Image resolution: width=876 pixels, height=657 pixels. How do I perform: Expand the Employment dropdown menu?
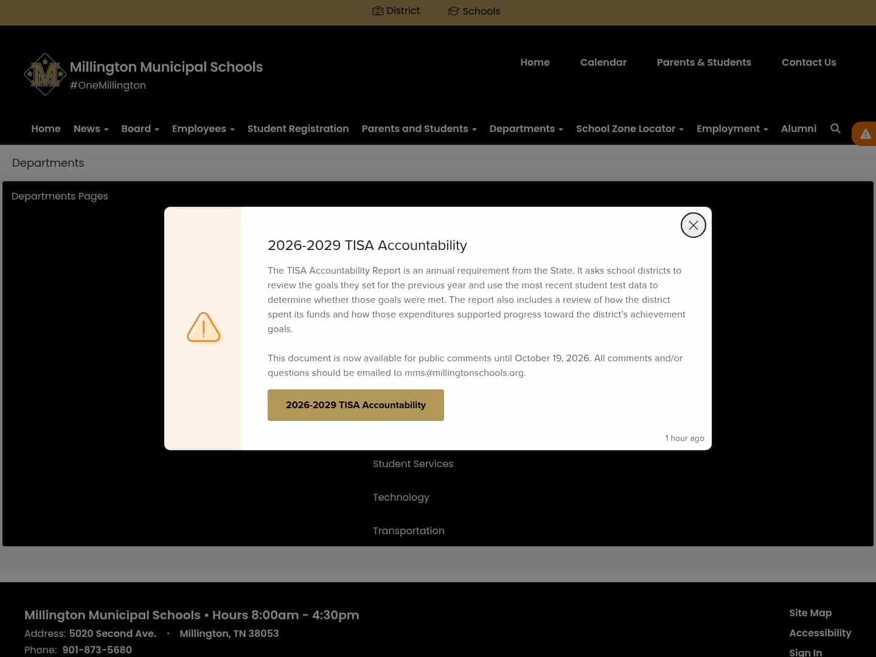(x=732, y=128)
